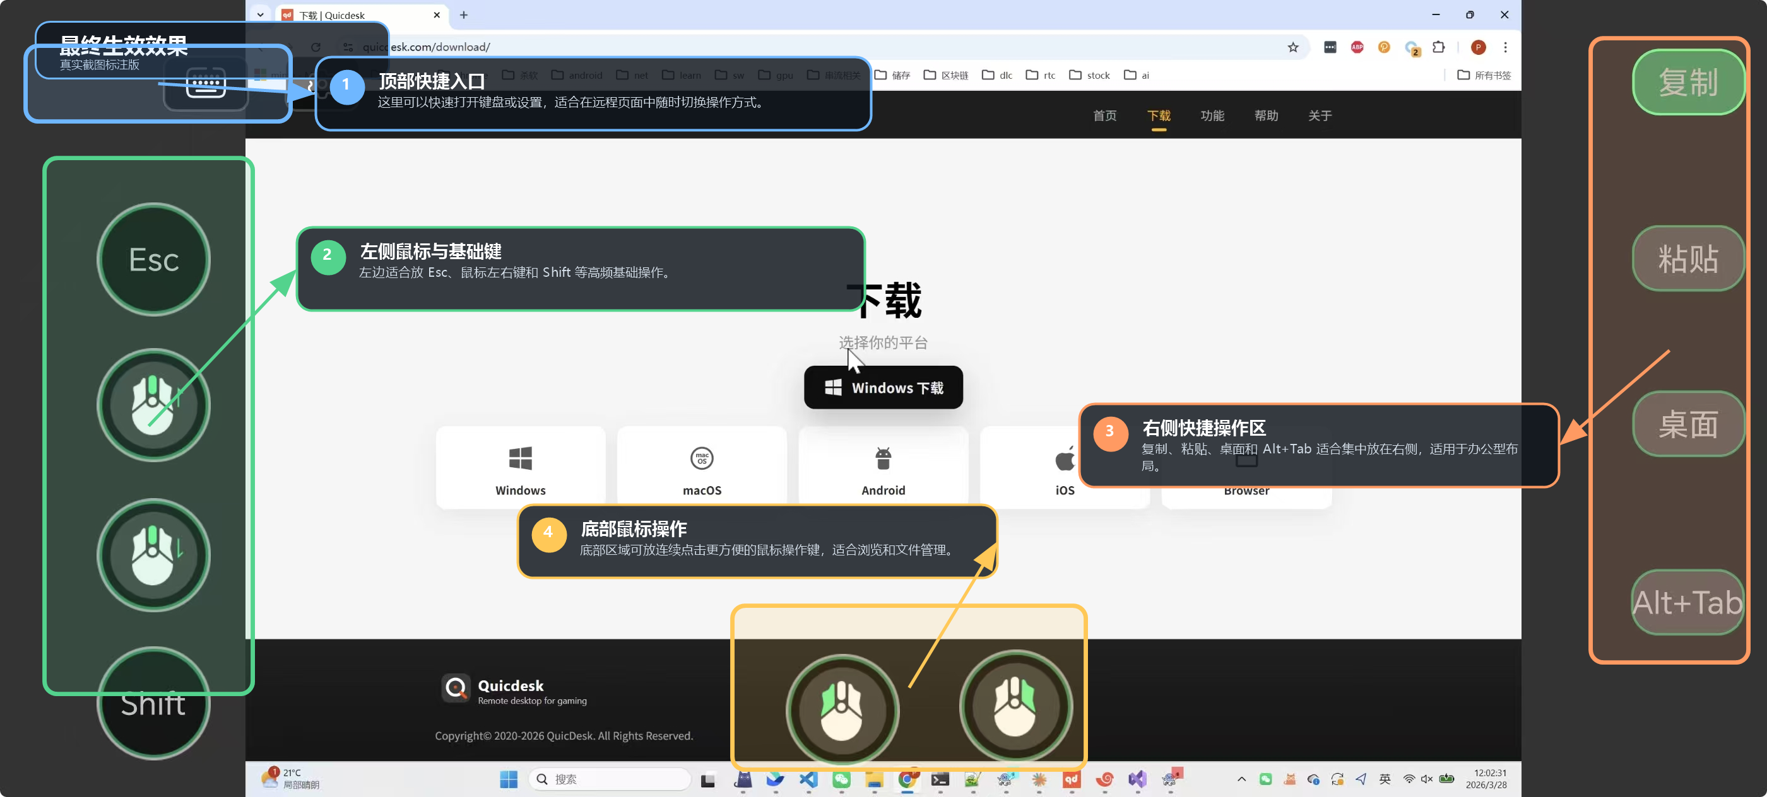1767x797 pixels.
Task: Tap the mouse scroll-down virtual button
Action: point(153,554)
